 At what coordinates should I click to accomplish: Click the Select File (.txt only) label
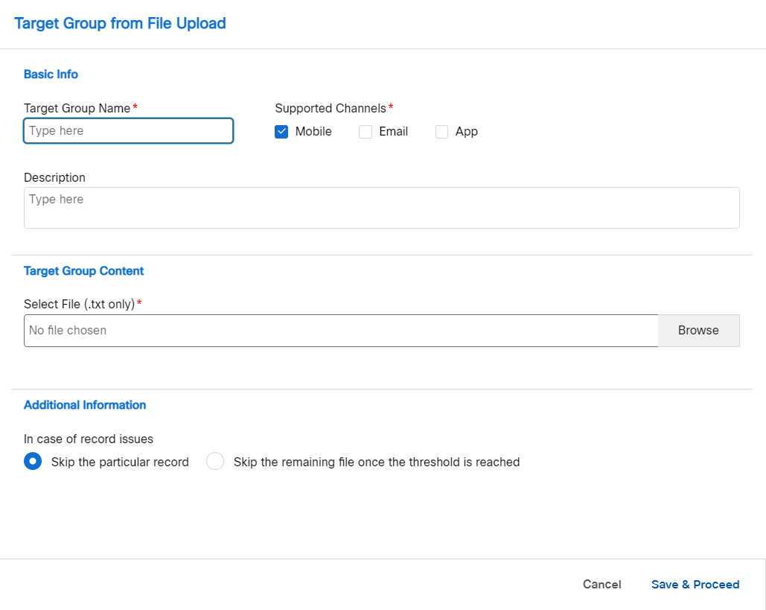(79, 304)
